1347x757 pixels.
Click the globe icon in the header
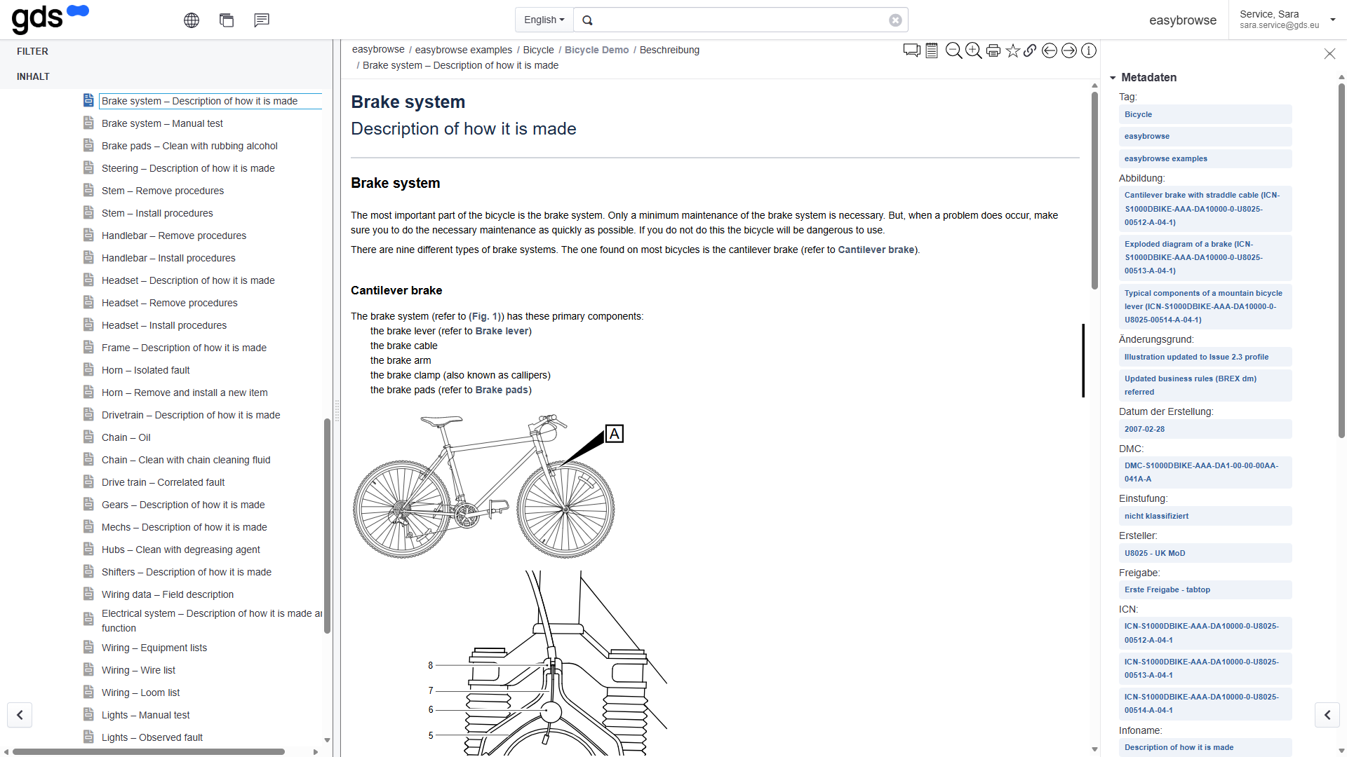pyautogui.click(x=192, y=20)
